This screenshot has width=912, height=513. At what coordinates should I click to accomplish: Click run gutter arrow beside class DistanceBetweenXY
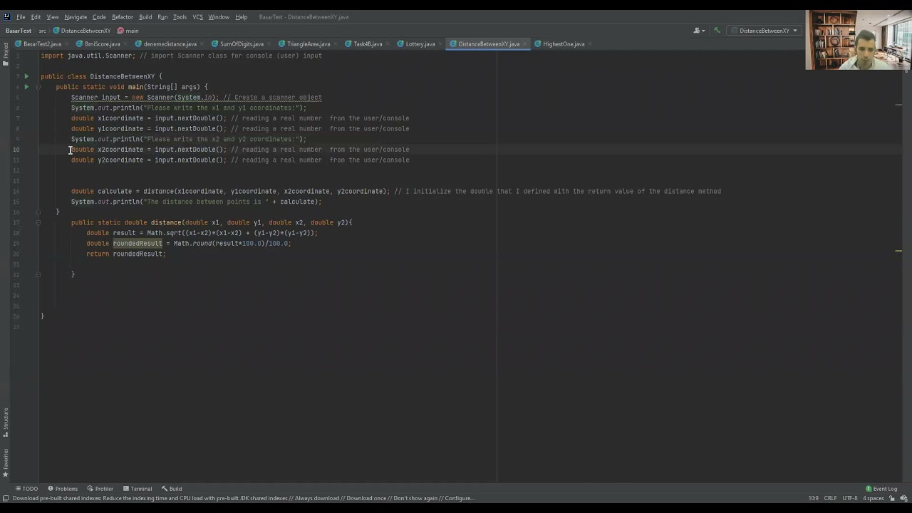26,76
